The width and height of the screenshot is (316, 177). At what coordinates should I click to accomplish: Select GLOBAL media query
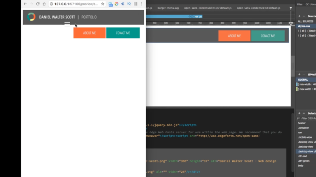303,80
